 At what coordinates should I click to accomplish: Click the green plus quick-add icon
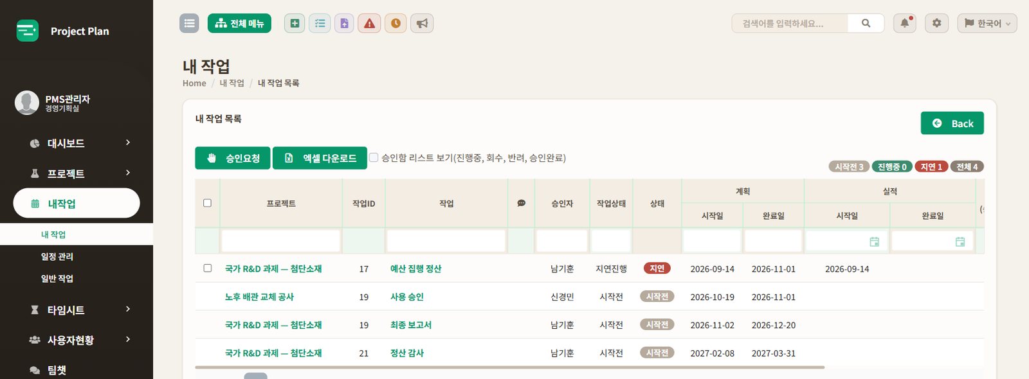tap(295, 23)
